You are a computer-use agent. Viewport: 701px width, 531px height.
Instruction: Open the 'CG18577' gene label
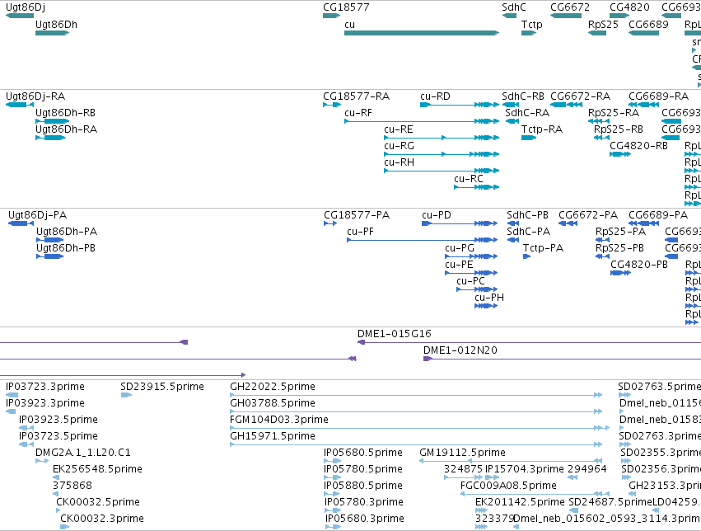pyautogui.click(x=346, y=7)
